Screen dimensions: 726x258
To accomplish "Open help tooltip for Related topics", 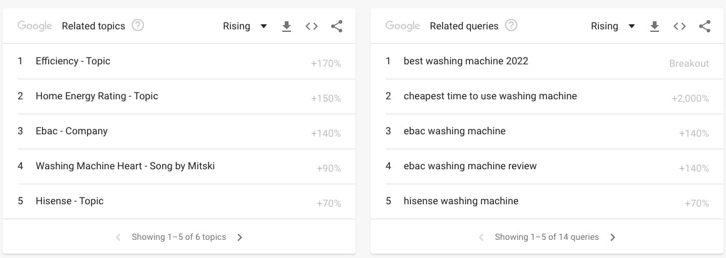I will 138,26.
